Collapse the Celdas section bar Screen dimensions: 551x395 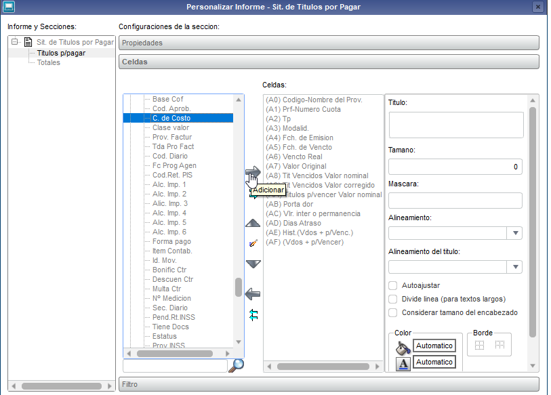[329, 62]
